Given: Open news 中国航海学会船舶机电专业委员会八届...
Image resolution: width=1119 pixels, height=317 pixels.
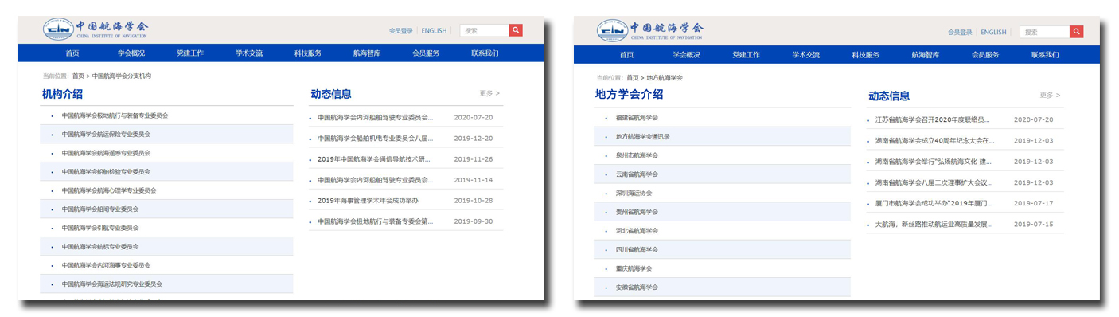Looking at the screenshot, I should click(375, 138).
